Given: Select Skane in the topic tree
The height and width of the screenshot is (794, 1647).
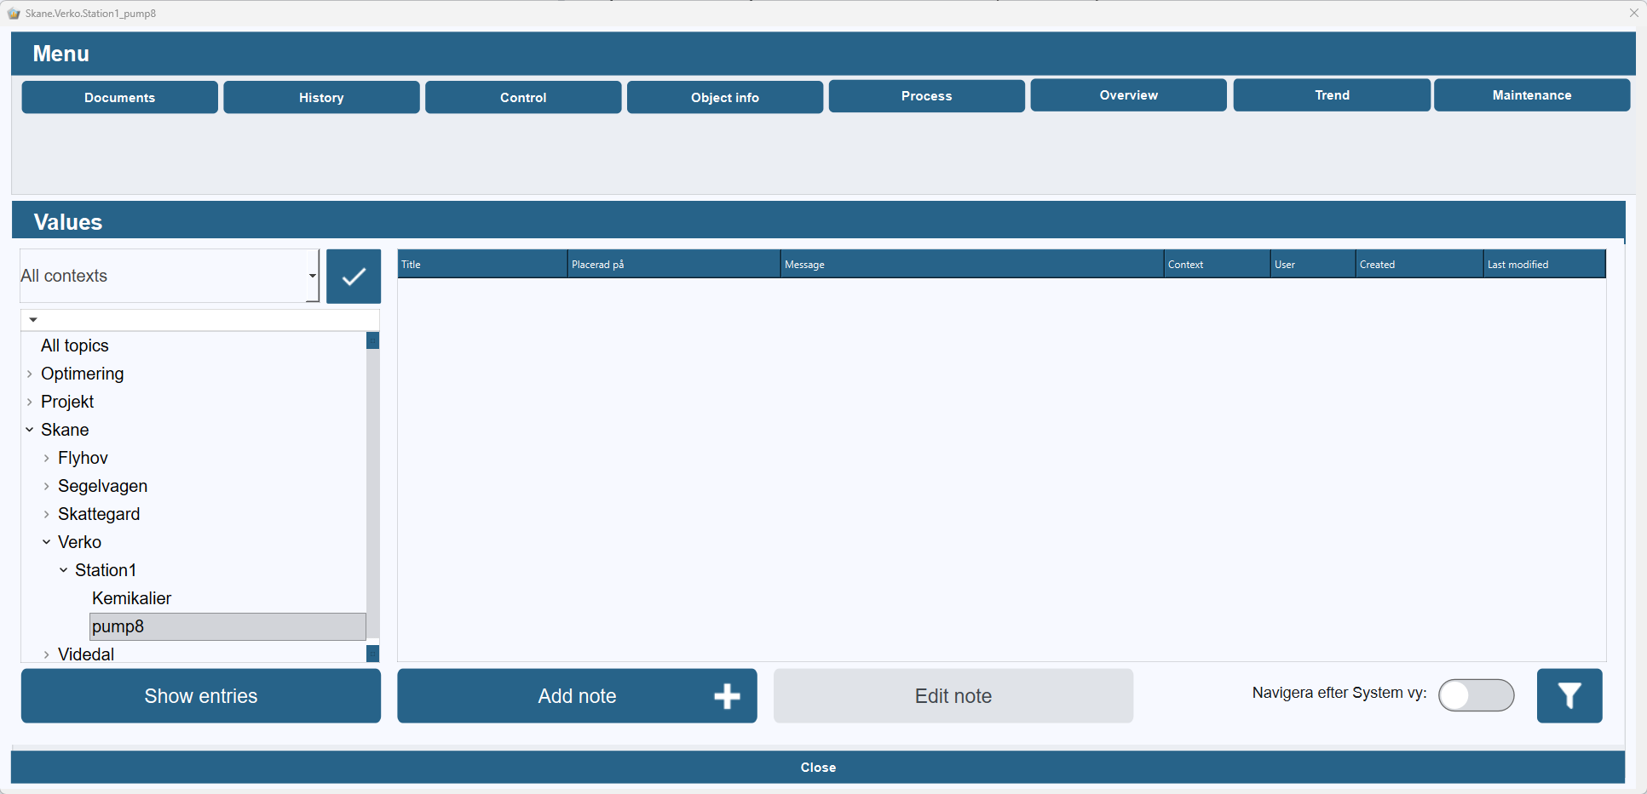Looking at the screenshot, I should click(65, 430).
